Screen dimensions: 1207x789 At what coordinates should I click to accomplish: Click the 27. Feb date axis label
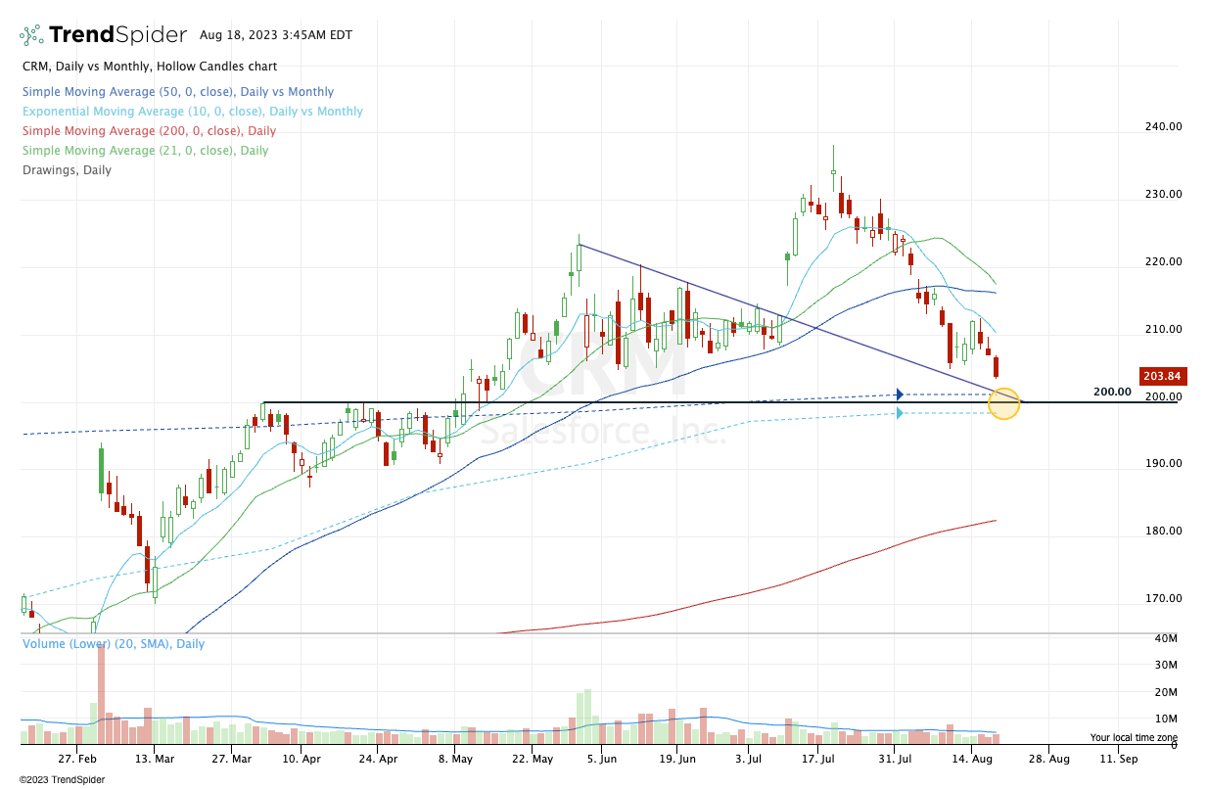pyautogui.click(x=76, y=758)
